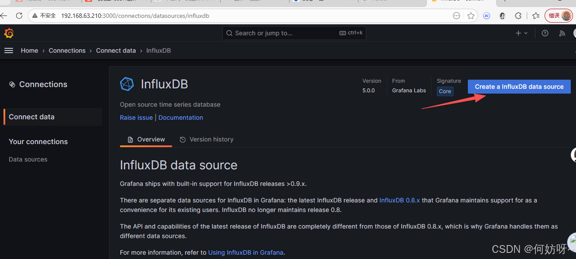Click Open source time series database text
Image resolution: width=576 pixels, height=259 pixels.
[x=170, y=104]
